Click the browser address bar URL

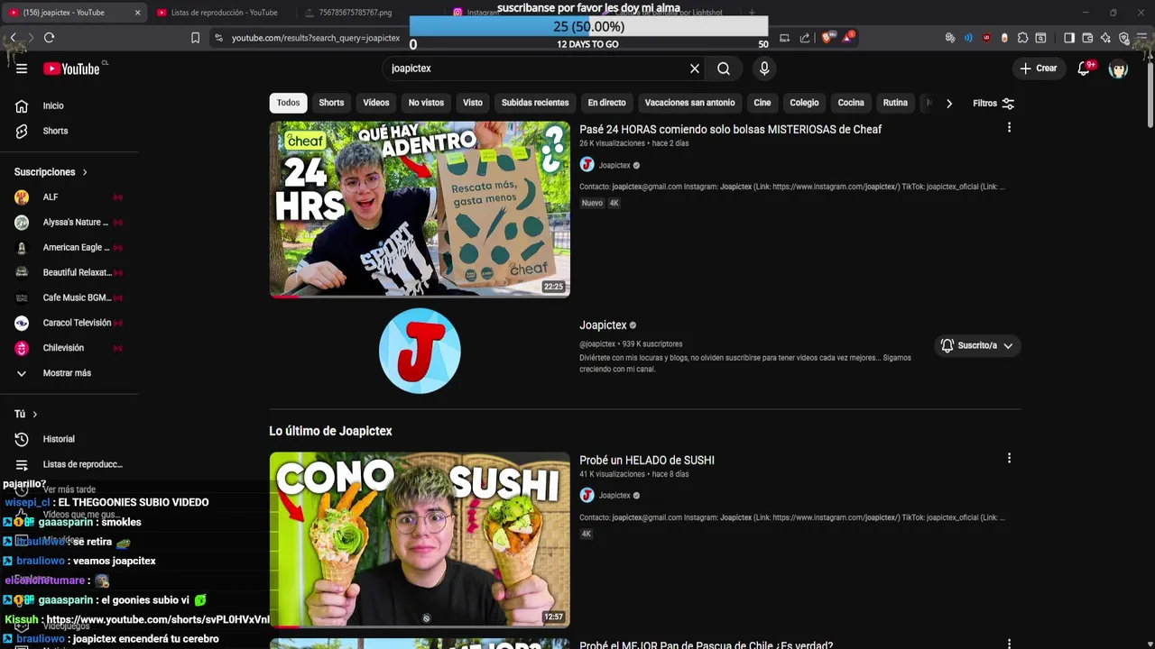point(315,38)
